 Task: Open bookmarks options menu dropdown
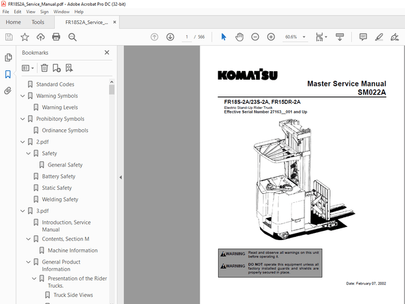tap(28, 68)
